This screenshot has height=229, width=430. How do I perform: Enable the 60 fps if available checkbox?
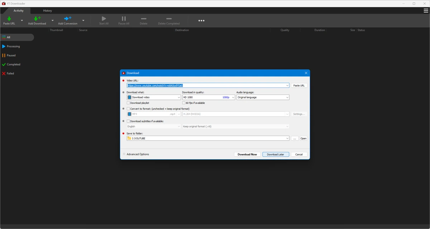click(184, 103)
